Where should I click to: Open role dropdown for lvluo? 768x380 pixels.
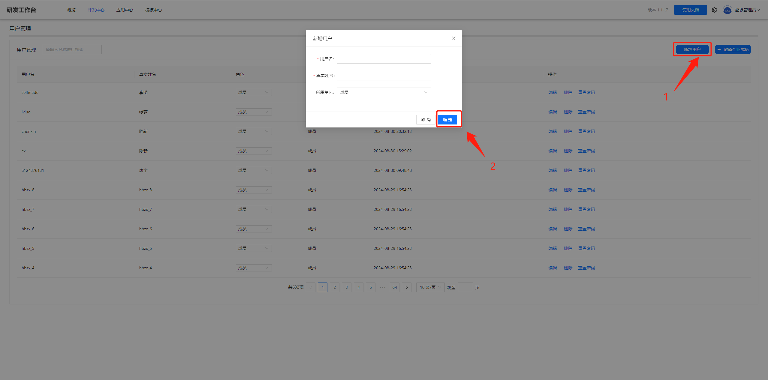254,112
